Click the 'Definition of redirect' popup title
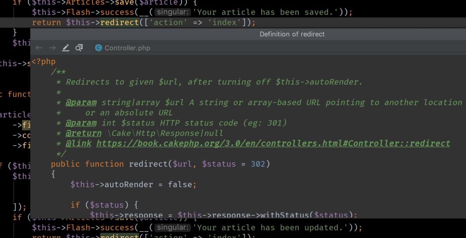This screenshot has height=238, width=466. point(292,34)
